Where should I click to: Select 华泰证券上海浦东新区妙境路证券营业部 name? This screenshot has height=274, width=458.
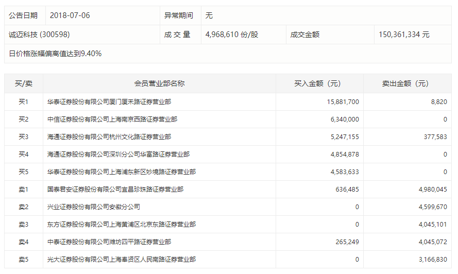pos(122,172)
